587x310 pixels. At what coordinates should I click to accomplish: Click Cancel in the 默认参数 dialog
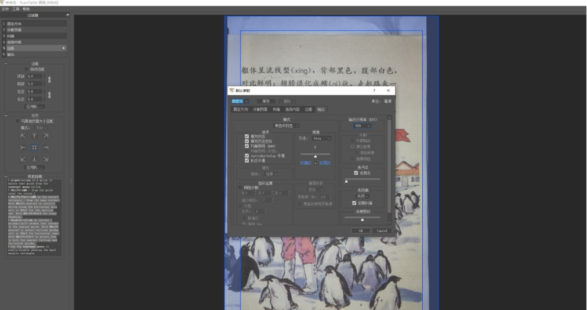(x=382, y=231)
